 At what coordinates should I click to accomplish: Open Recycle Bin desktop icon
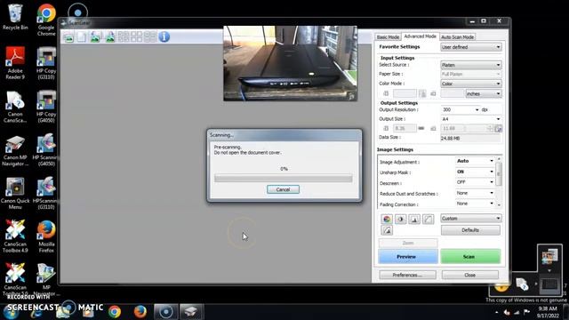coord(15,17)
